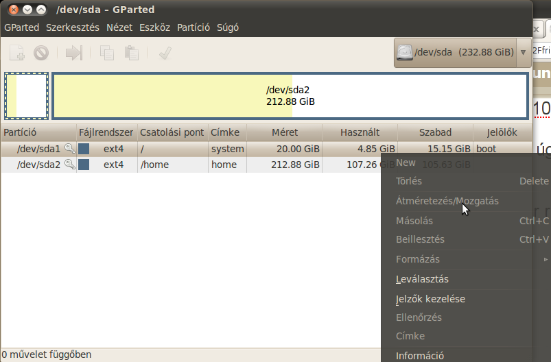Click the New partition toolbar icon
The width and height of the screenshot is (551, 362).
pyautogui.click(x=16, y=53)
